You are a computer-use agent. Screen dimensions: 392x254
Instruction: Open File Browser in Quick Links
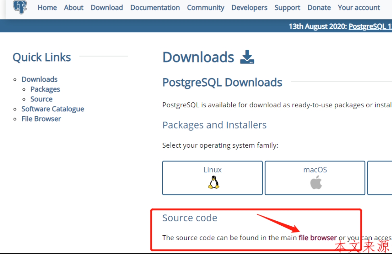tap(41, 119)
